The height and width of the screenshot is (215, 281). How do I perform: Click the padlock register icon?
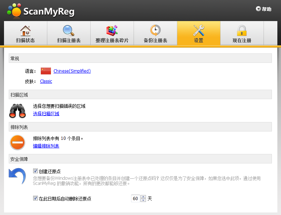tap(242, 31)
